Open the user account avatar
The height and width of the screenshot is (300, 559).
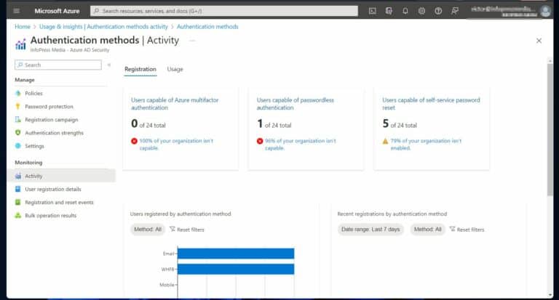click(x=545, y=11)
